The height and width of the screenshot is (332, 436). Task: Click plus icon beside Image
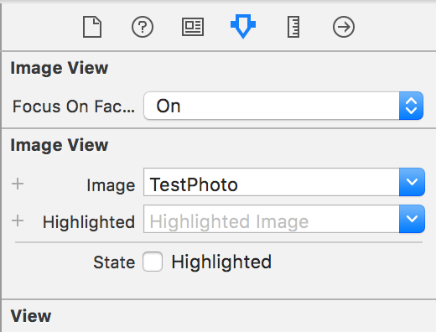coord(18,184)
